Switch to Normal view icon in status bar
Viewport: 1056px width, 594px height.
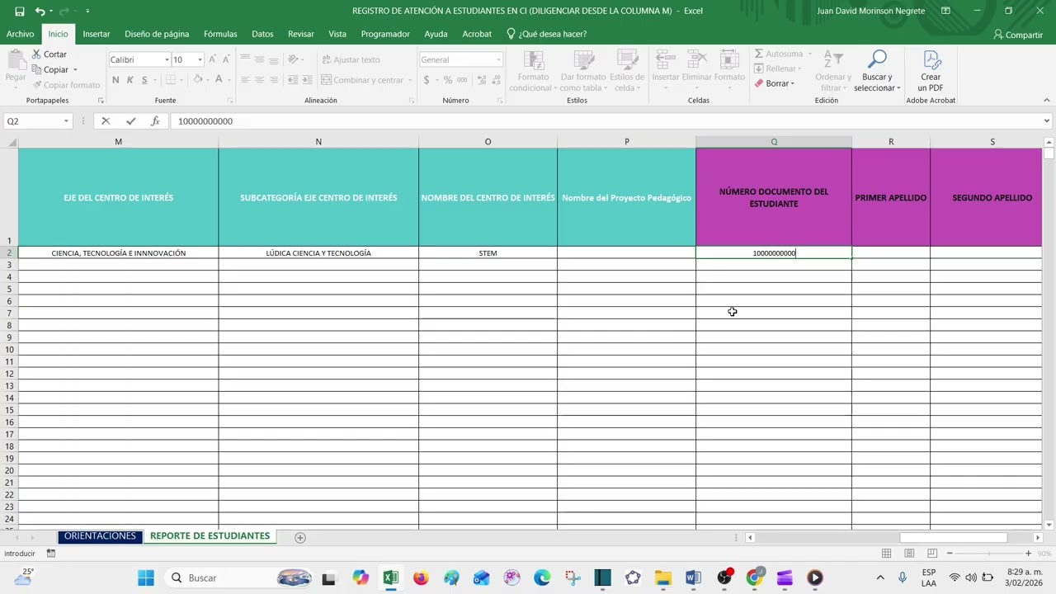886,554
